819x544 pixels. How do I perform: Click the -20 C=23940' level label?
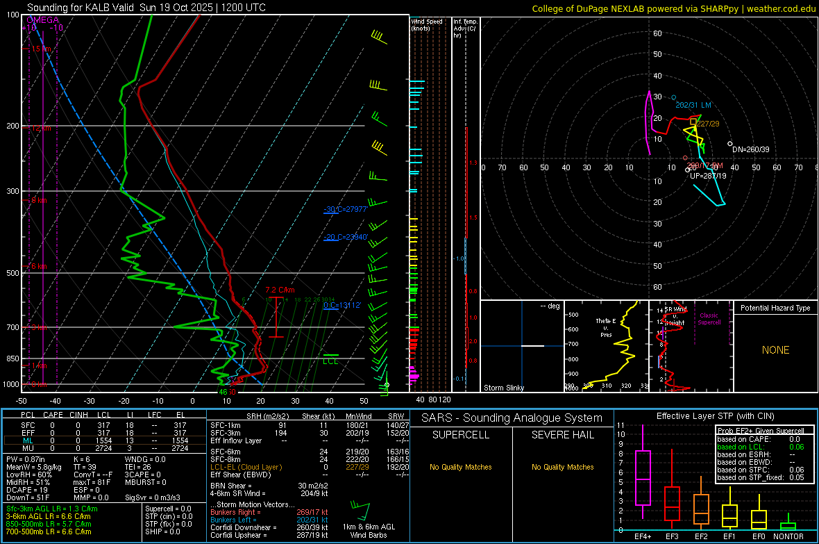[346, 237]
